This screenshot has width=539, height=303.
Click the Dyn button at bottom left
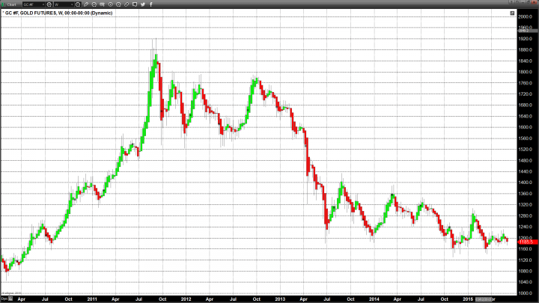point(4,299)
